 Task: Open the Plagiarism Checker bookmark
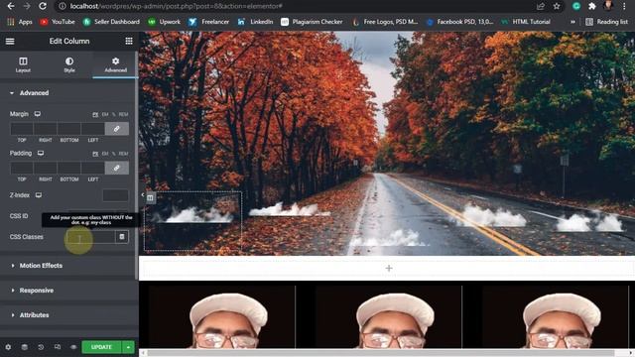[x=312, y=22]
